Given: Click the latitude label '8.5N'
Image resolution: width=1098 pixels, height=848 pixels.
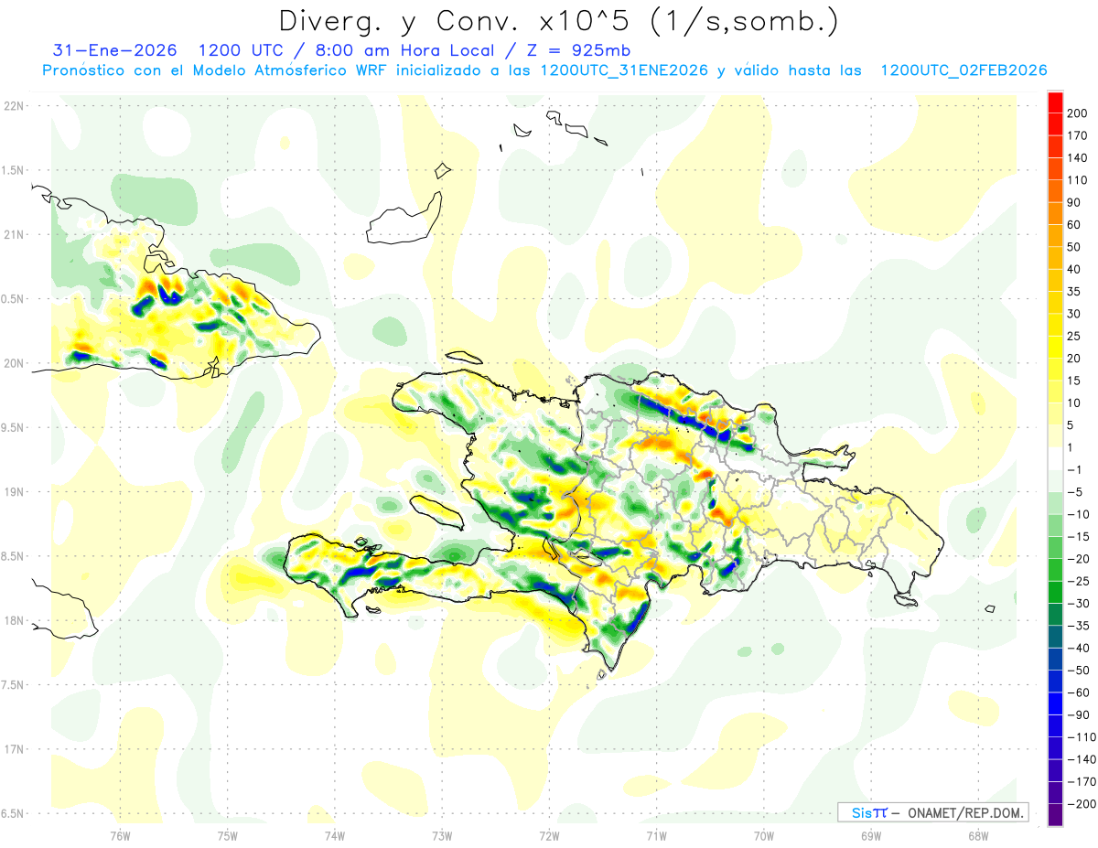Looking at the screenshot, I should [12, 556].
